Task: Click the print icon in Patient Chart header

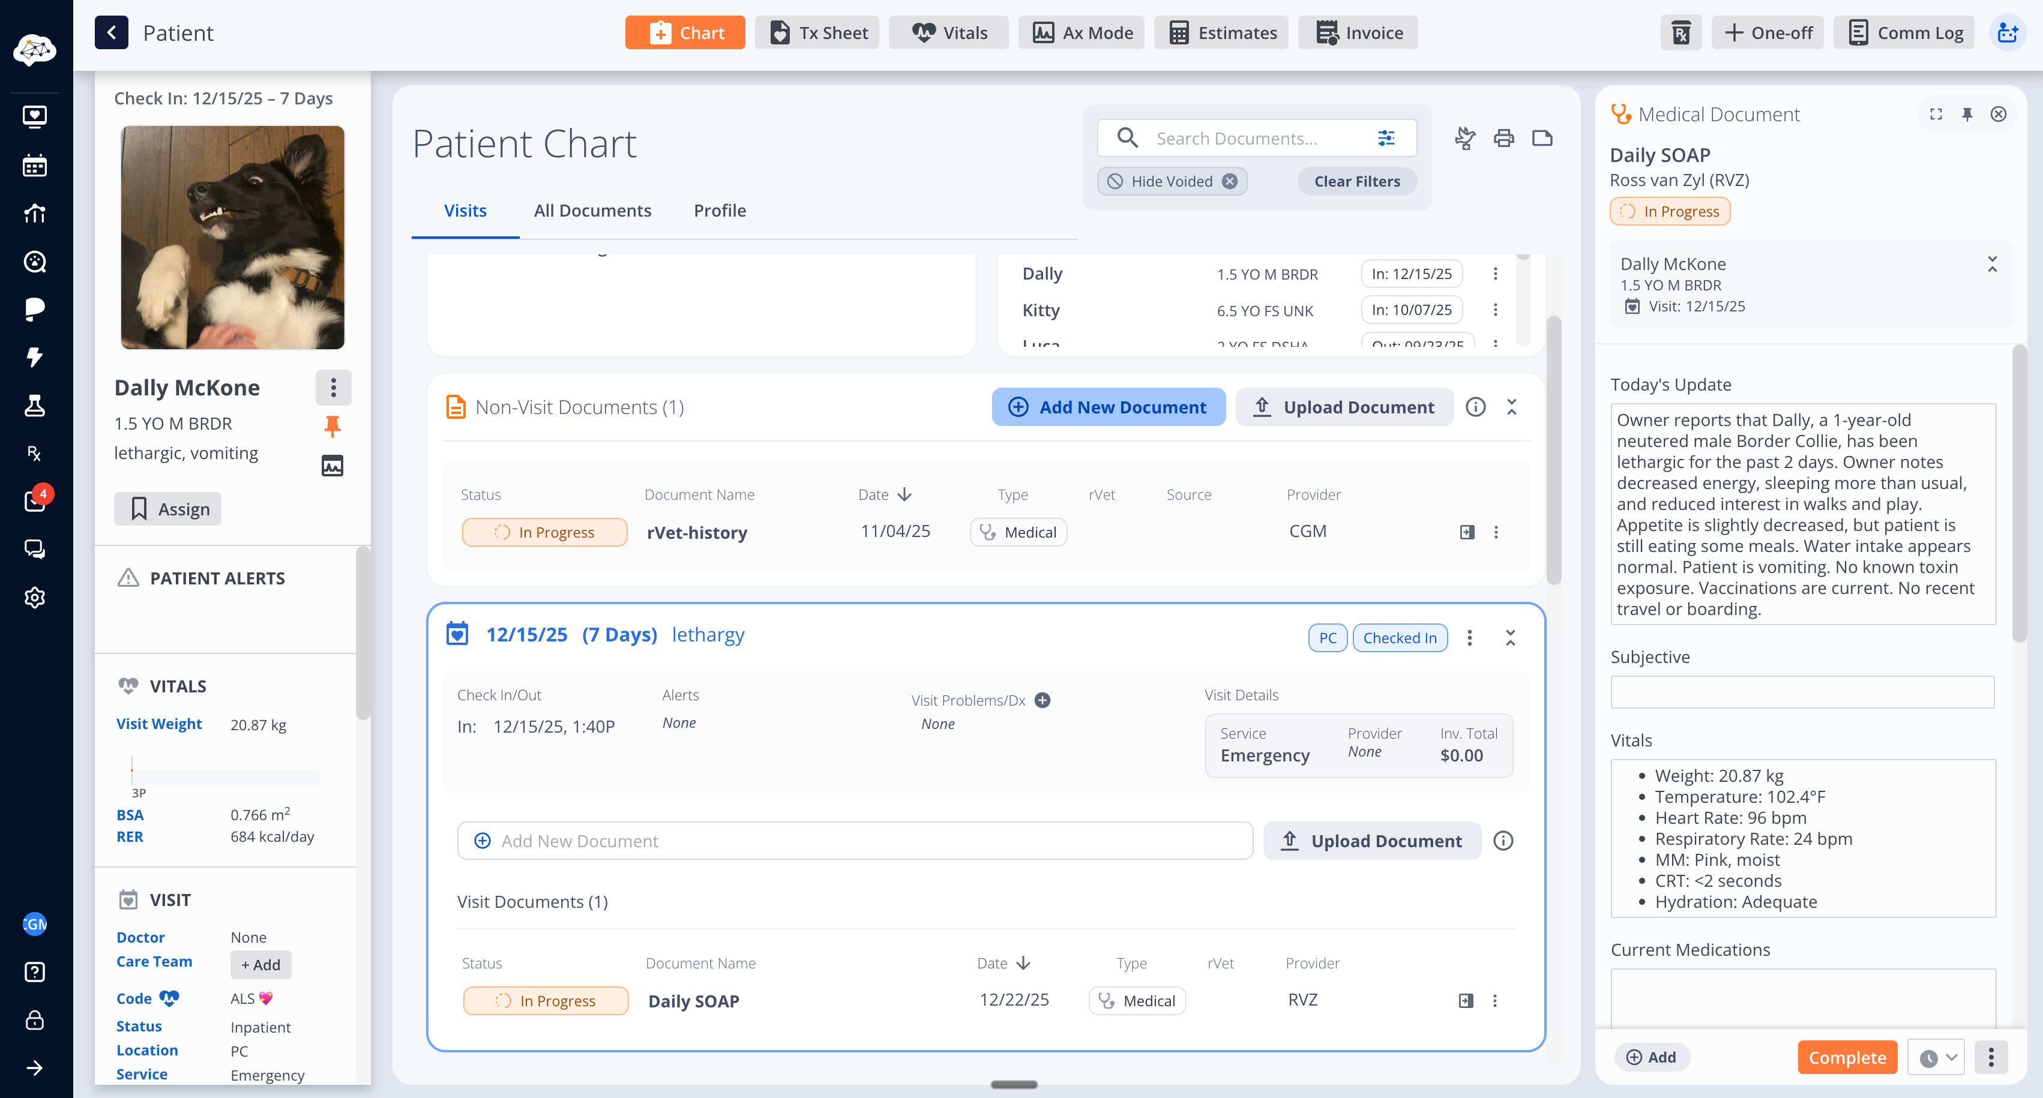Action: click(1503, 139)
